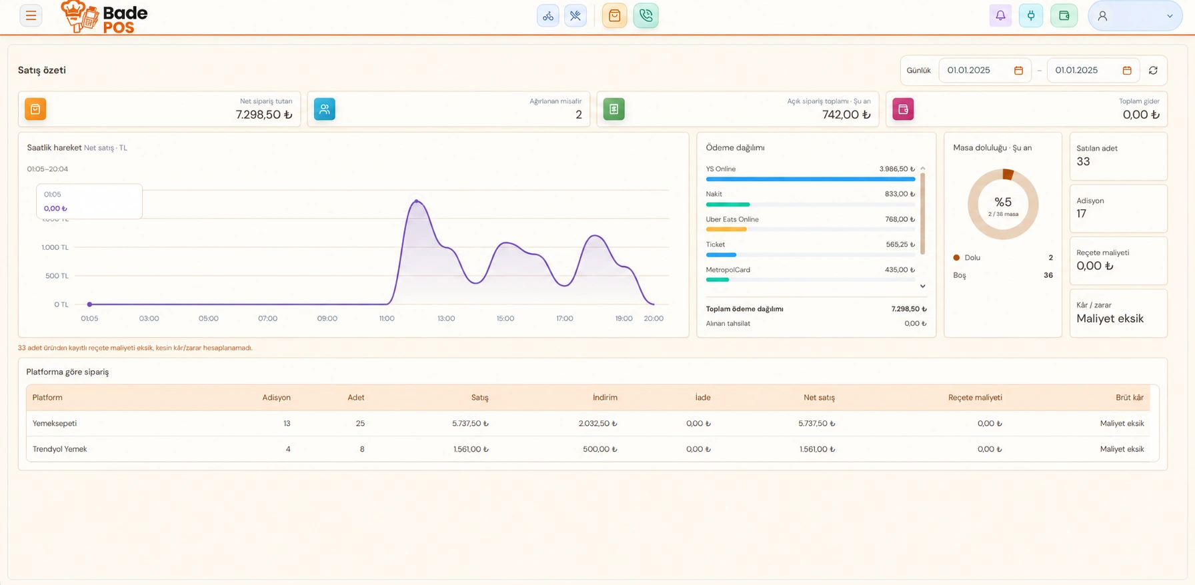Click the missing recipe cost warning
This screenshot has height=585, width=1195.
pyautogui.click(x=135, y=348)
